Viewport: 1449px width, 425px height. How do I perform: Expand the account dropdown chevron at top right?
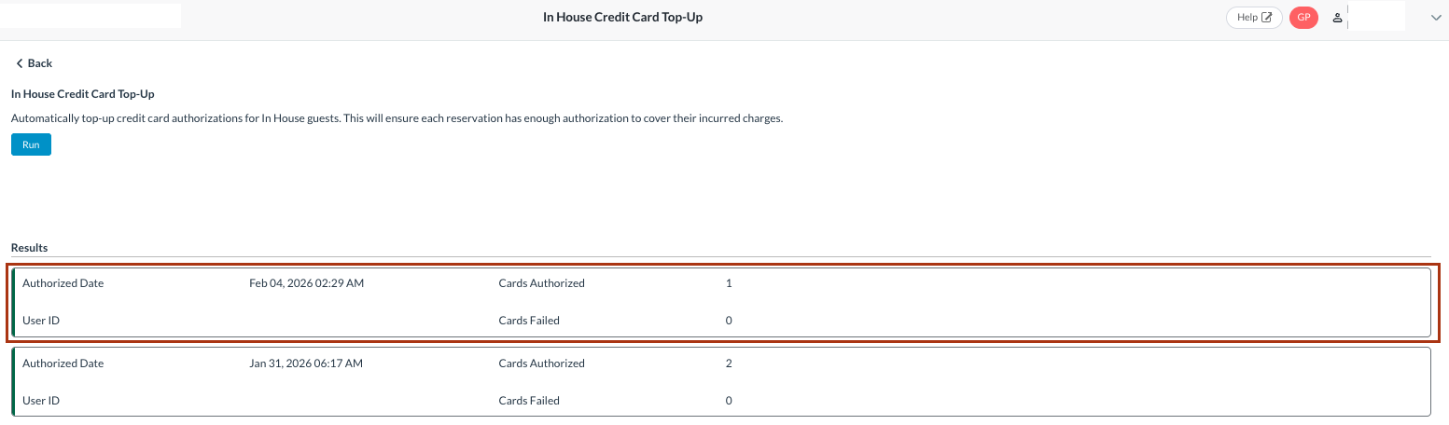coord(1436,17)
